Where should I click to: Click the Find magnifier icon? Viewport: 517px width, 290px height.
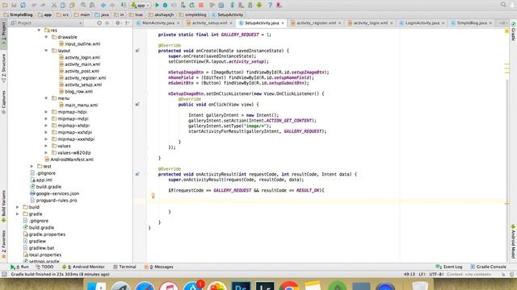click(x=83, y=5)
